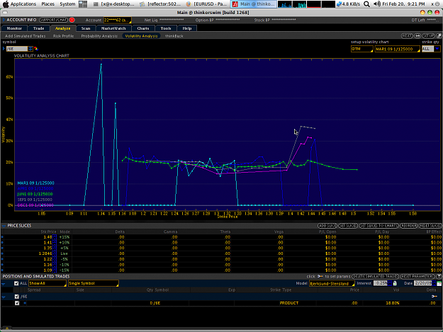The image size is (443, 332).
Task: Click the Reset Parameters button
Action: tap(418, 276)
